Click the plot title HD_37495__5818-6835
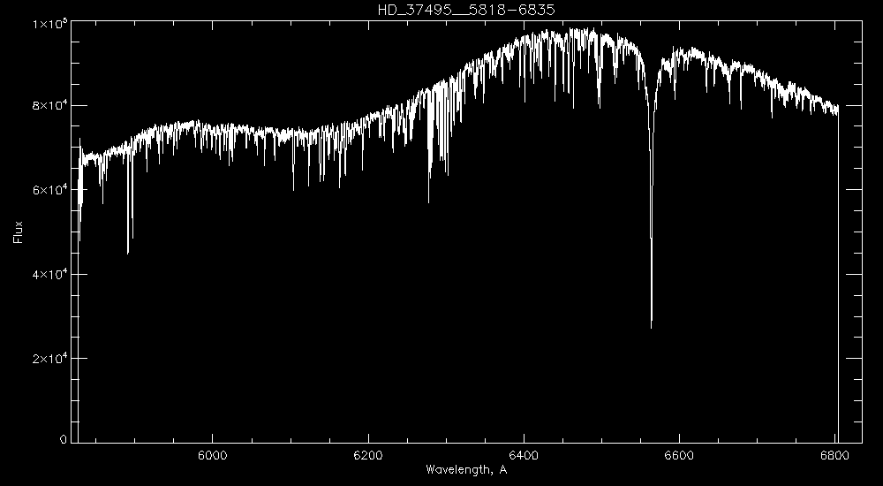 pos(466,10)
